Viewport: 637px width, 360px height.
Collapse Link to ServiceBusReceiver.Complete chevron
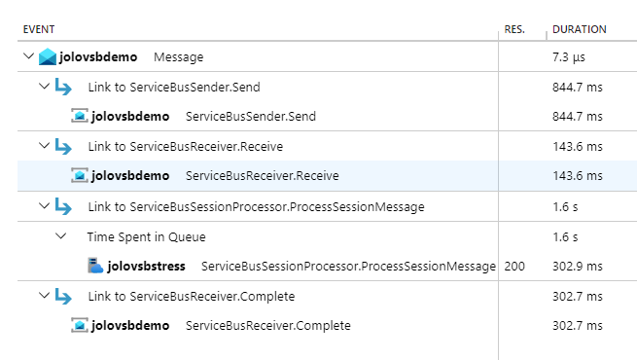click(45, 296)
